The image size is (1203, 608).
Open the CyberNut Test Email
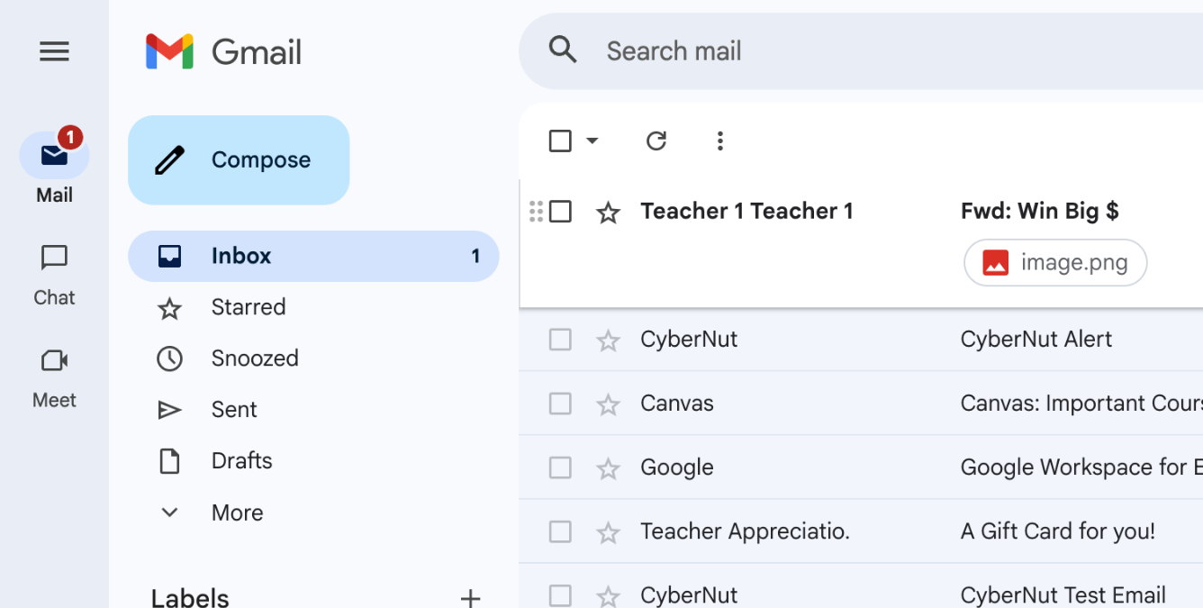(1063, 595)
